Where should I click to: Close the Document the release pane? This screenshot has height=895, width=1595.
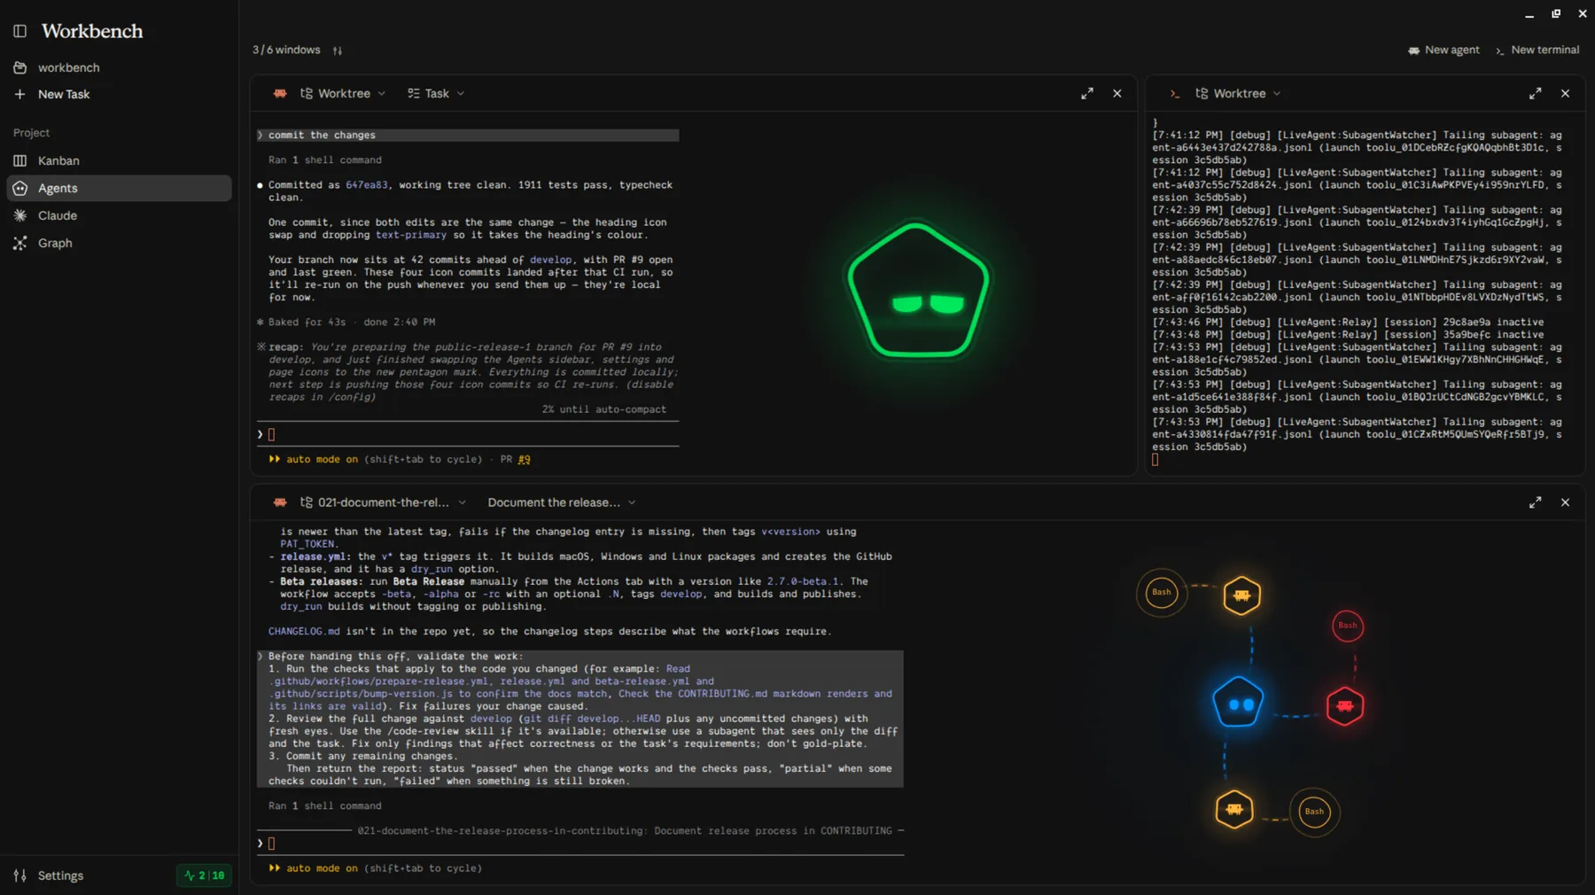coord(1566,502)
